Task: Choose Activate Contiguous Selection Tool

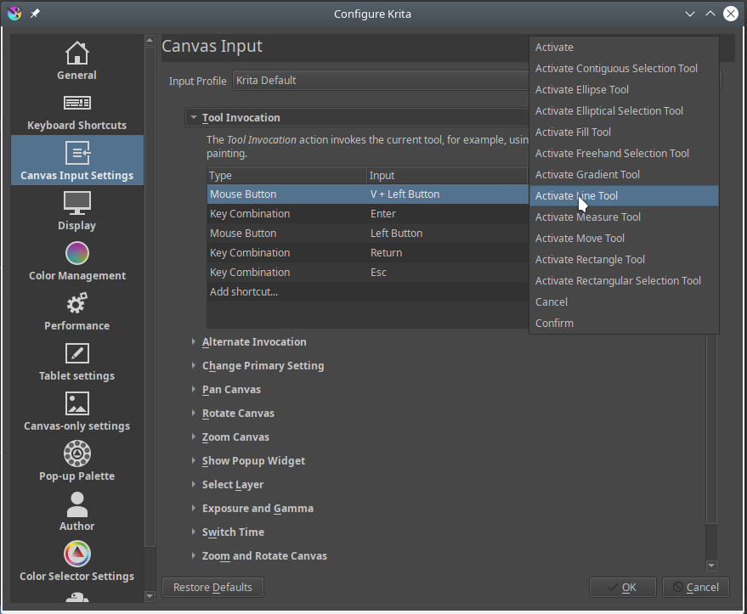Action: pos(624,69)
